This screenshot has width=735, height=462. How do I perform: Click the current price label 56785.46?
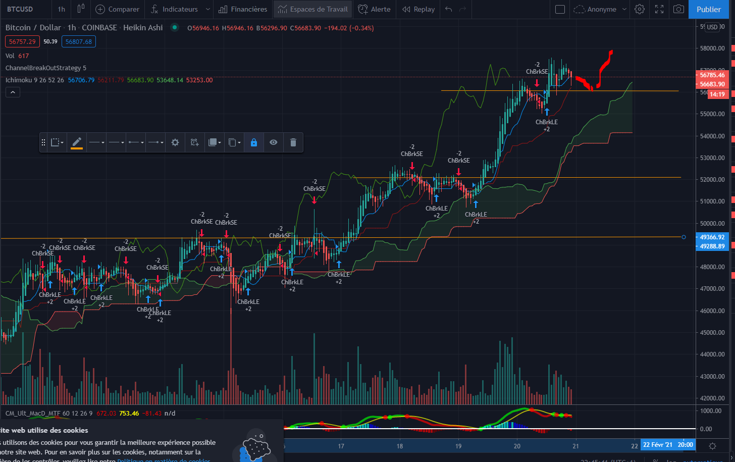point(712,75)
